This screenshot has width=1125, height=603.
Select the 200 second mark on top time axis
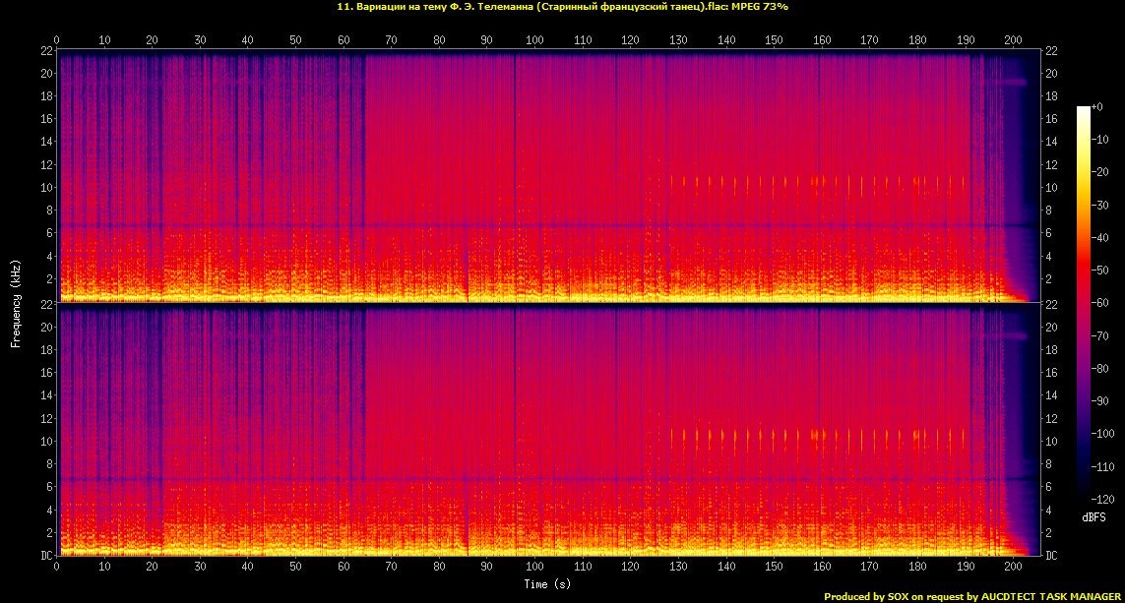[x=1013, y=39]
